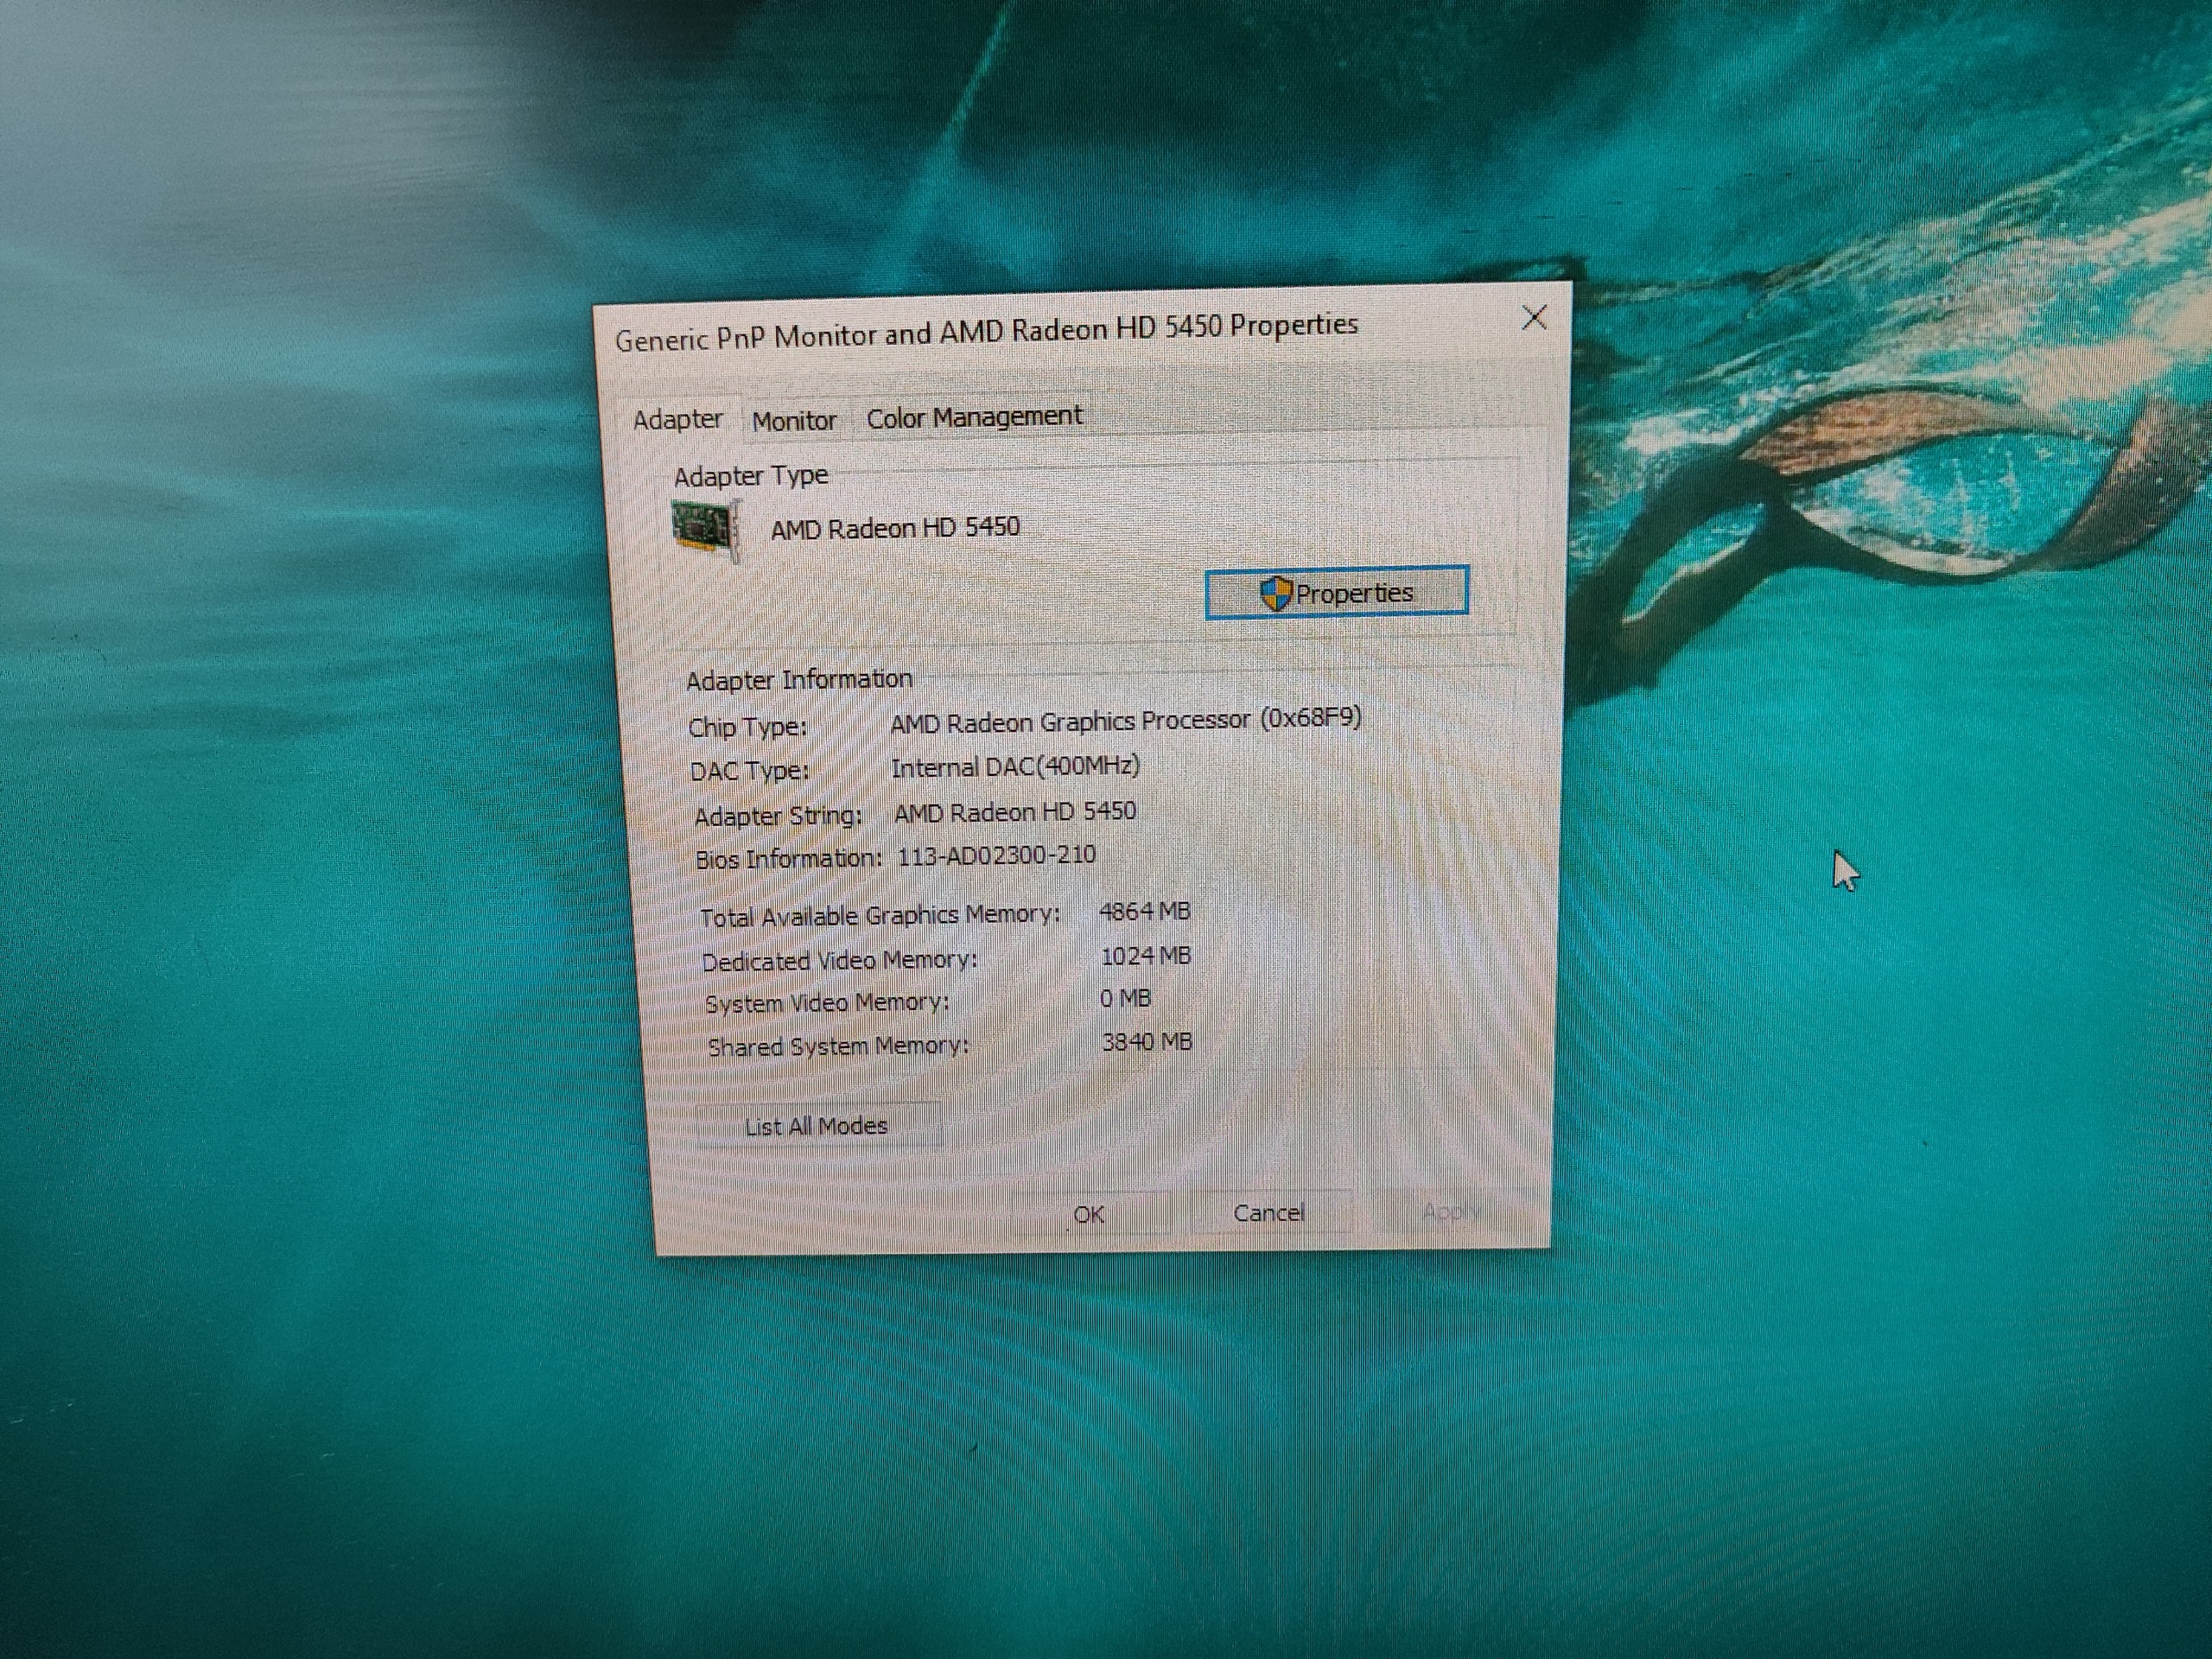Click the Cancel button

[1268, 1213]
